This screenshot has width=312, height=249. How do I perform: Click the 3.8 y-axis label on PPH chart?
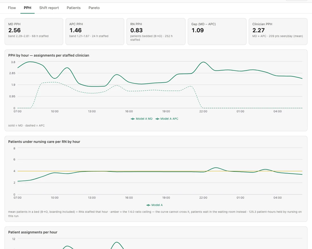click(x=13, y=62)
